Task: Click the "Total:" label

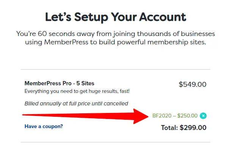Action: pos(169,128)
